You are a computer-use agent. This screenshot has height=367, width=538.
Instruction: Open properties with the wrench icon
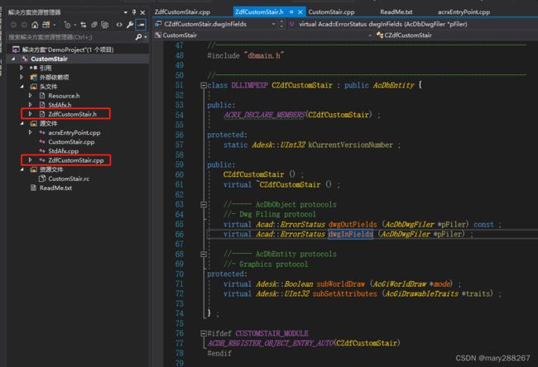click(130, 25)
